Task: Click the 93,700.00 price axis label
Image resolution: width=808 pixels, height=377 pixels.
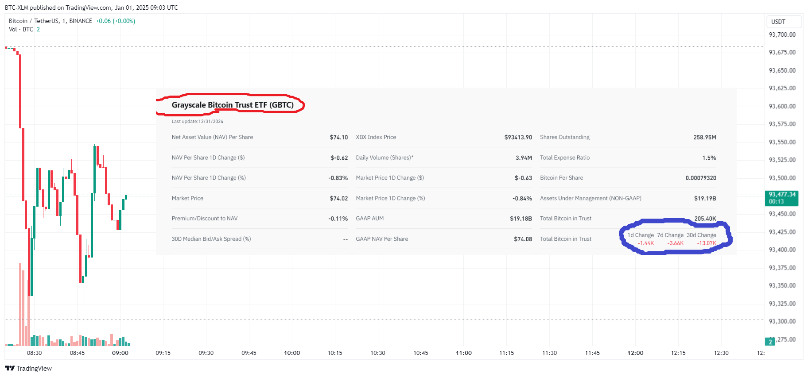Action: [782, 35]
